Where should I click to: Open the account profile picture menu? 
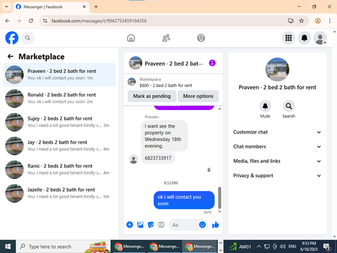tap(320, 38)
